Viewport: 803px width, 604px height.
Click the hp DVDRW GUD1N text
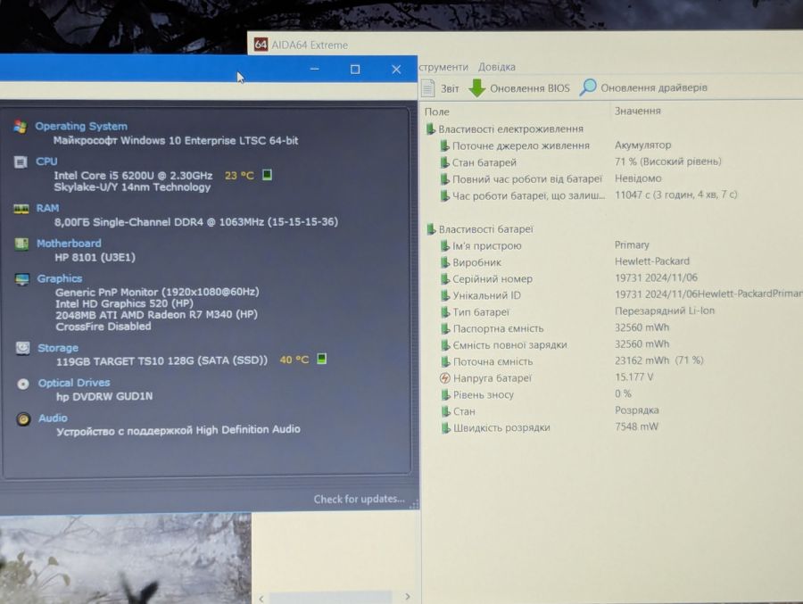[x=104, y=396]
